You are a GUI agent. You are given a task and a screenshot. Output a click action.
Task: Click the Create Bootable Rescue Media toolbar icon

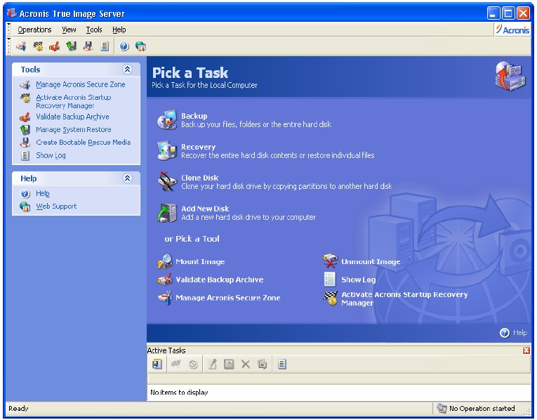click(x=88, y=46)
